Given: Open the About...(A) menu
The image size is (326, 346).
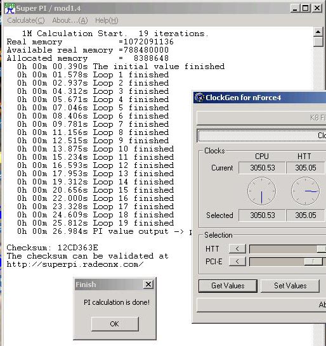Looking at the screenshot, I should [70, 20].
